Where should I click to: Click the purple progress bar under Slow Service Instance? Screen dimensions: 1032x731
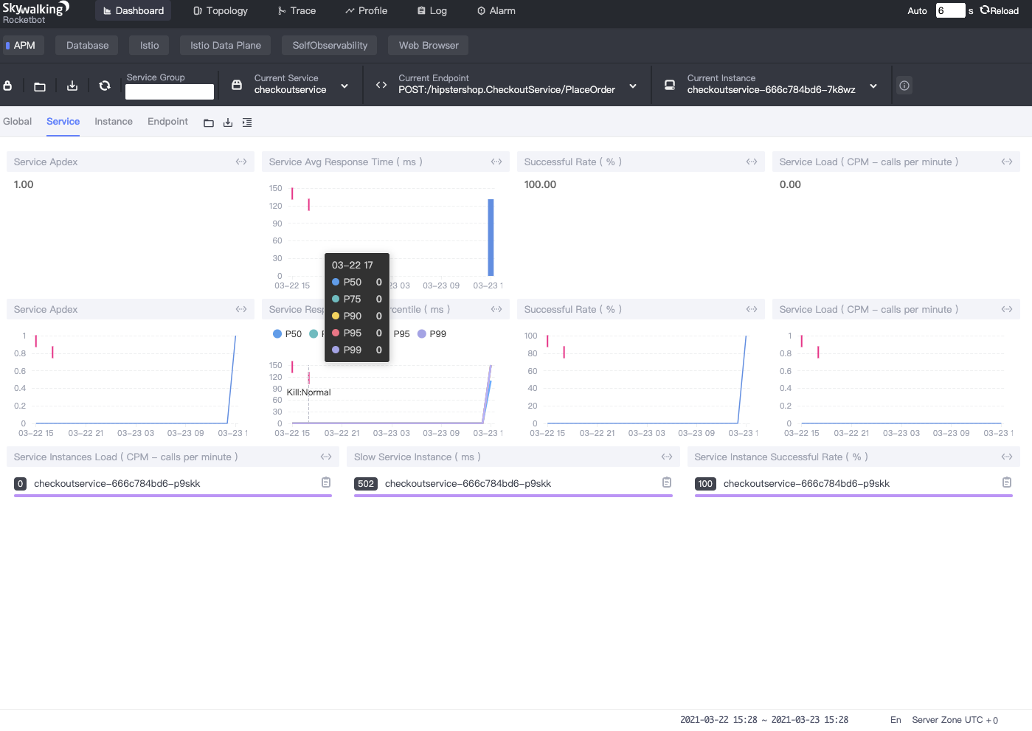513,496
